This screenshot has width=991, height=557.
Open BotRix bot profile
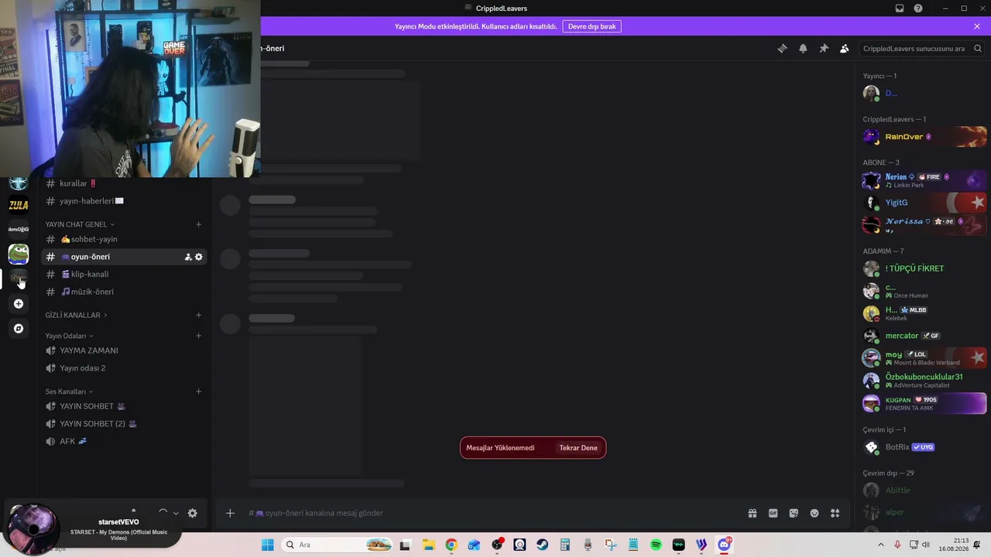(x=924, y=447)
